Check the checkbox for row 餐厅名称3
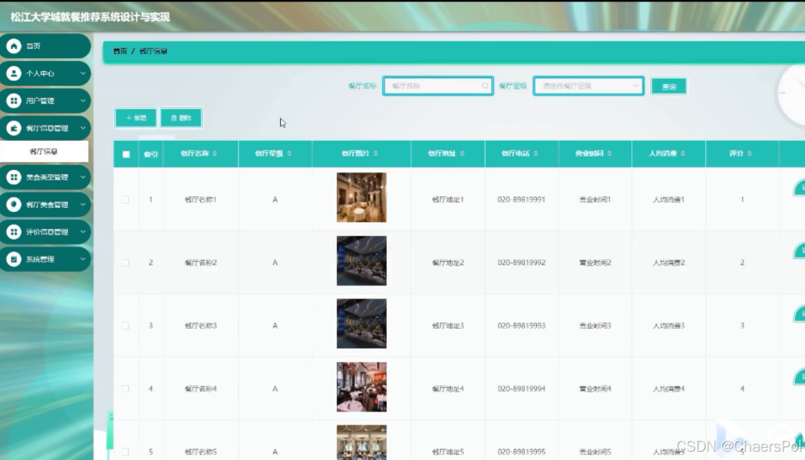This screenshot has height=460, width=805. (125, 325)
